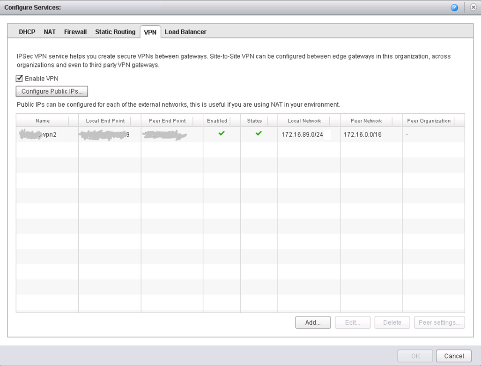Click the blue help question mark icon

coord(454,8)
